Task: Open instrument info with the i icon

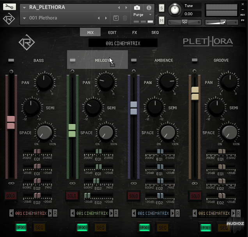Action: pyautogui.click(x=149, y=8)
